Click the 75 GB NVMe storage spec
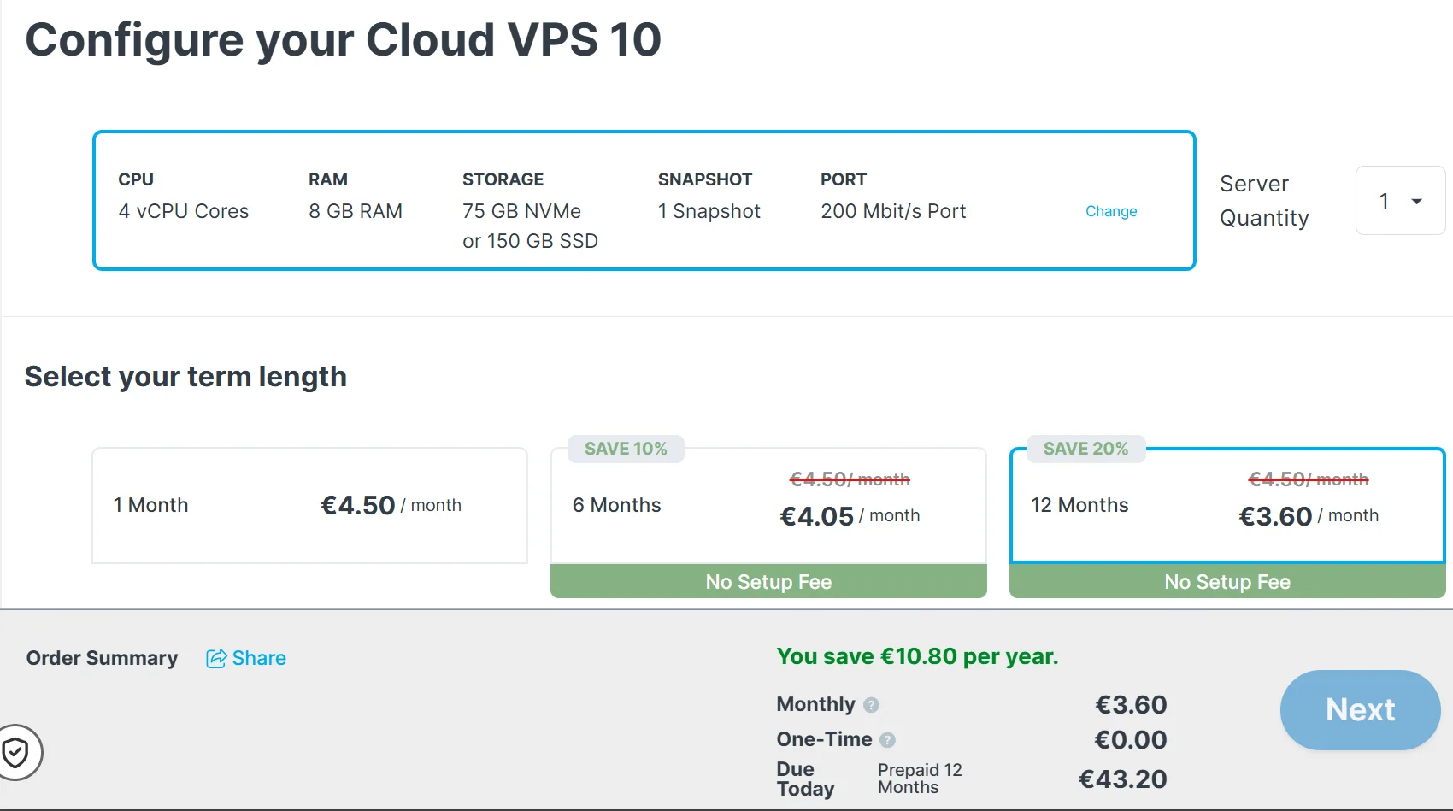 (x=521, y=211)
